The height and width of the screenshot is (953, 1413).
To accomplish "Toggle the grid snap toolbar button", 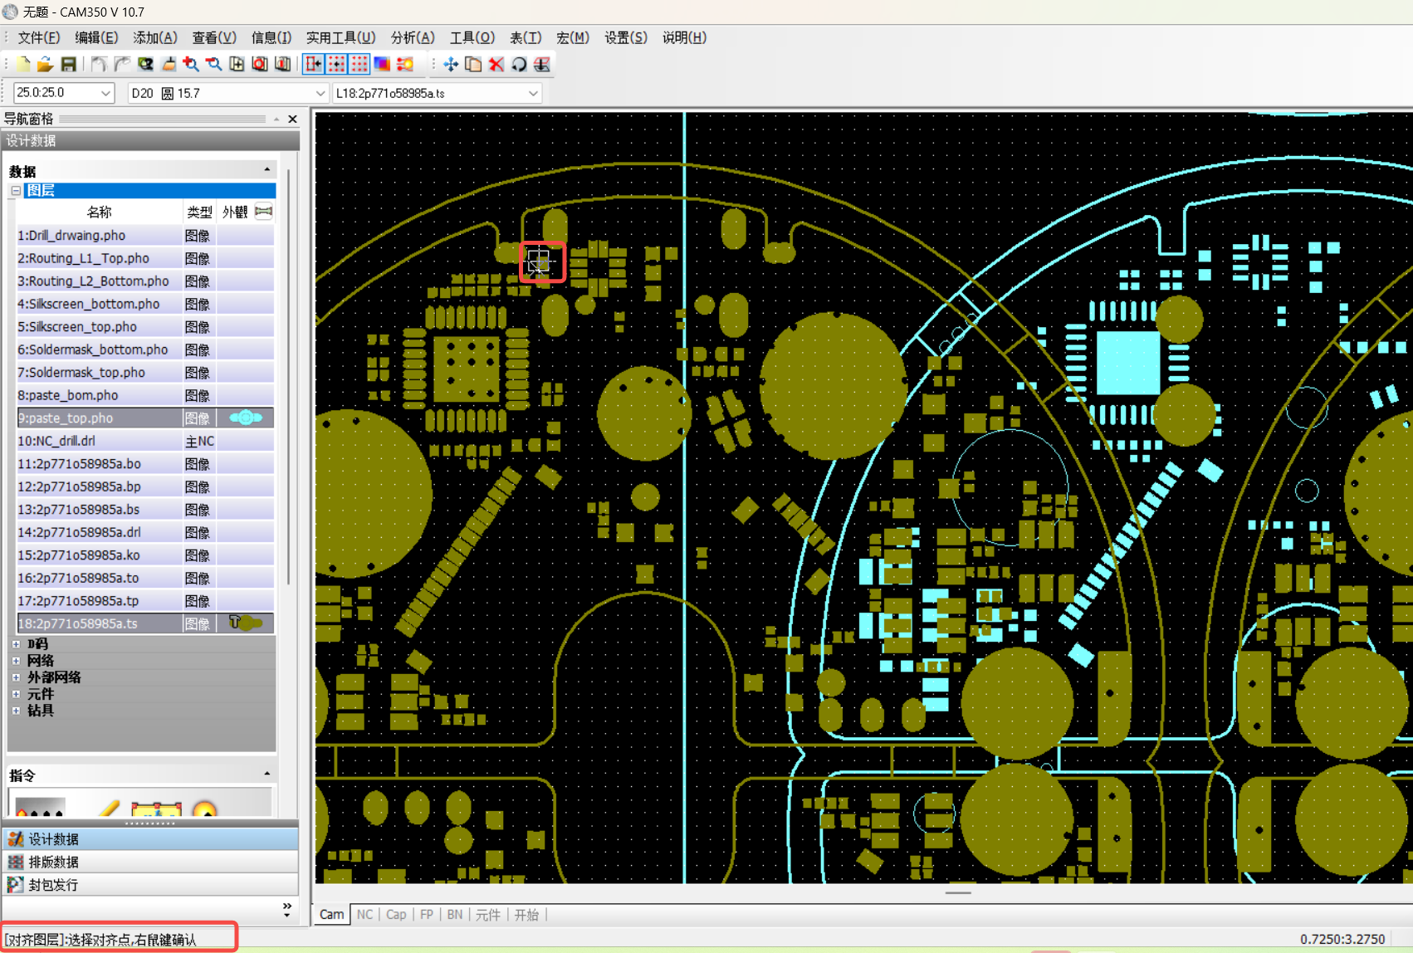I will tap(336, 64).
